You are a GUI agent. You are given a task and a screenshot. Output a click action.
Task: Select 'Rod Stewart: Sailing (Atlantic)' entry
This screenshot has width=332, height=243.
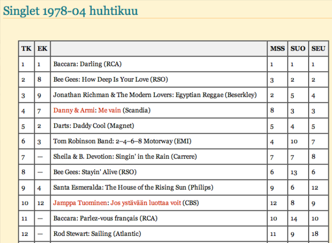97,234
